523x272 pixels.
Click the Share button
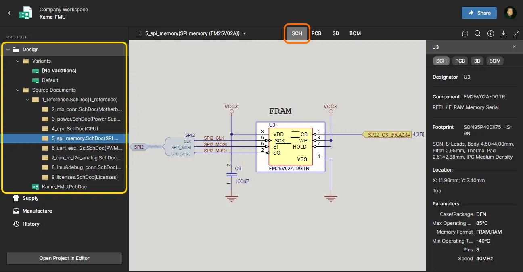click(x=479, y=13)
